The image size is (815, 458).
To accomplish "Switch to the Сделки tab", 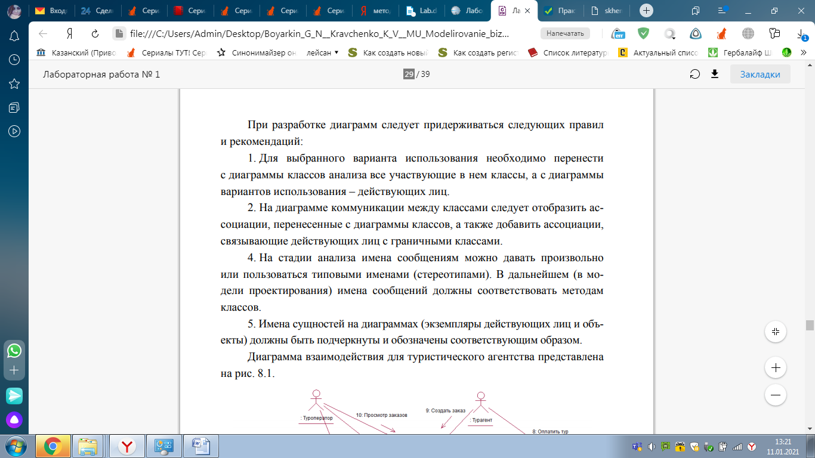I will 97,11.
